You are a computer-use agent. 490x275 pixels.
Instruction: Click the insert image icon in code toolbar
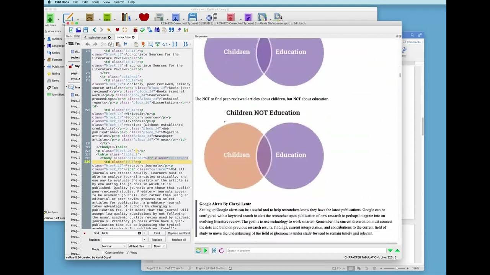pos(150,44)
